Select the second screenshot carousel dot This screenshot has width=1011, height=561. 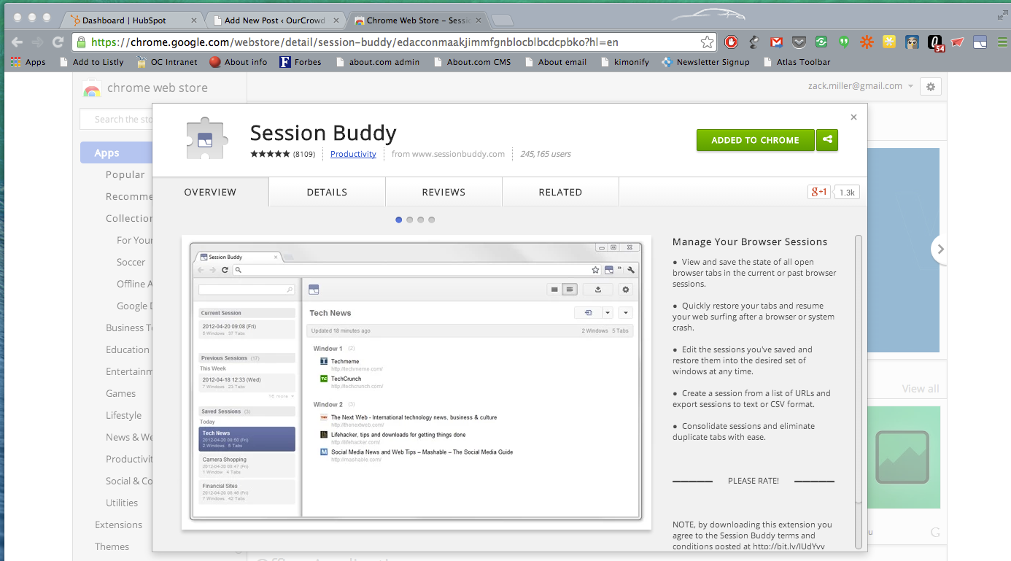[410, 220]
